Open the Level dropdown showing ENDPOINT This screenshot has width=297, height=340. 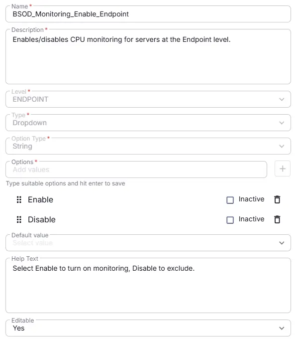[x=148, y=99]
